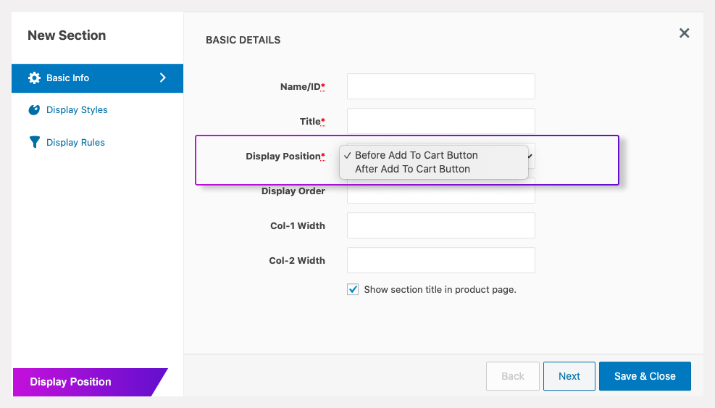This screenshot has width=715, height=408.
Task: Click the Title field label
Action: pos(312,122)
